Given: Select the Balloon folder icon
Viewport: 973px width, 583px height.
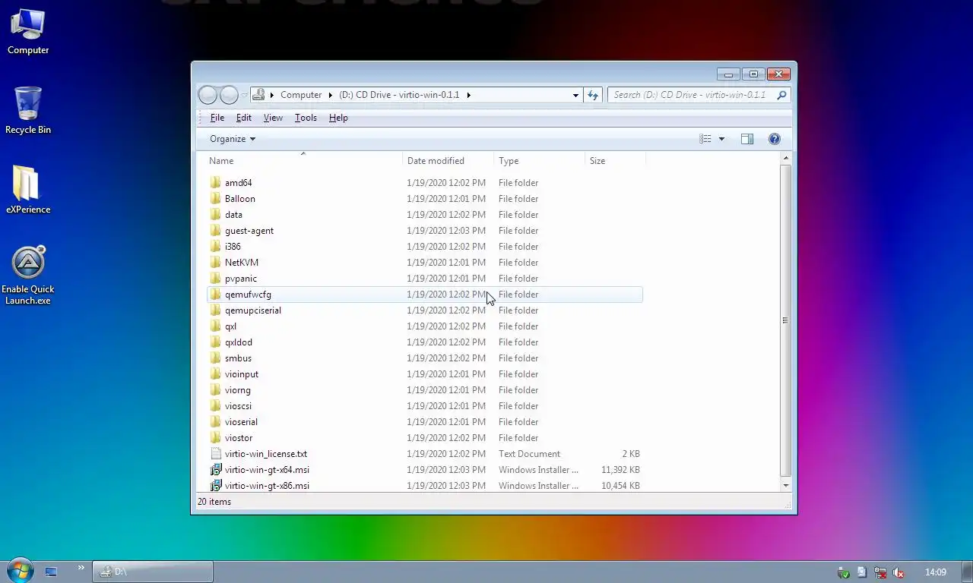Looking at the screenshot, I should [x=216, y=199].
